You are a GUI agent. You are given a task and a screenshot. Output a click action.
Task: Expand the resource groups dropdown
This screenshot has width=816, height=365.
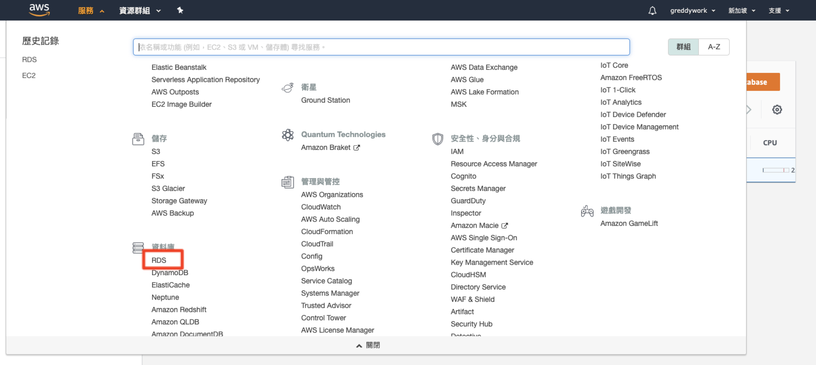[x=140, y=11]
